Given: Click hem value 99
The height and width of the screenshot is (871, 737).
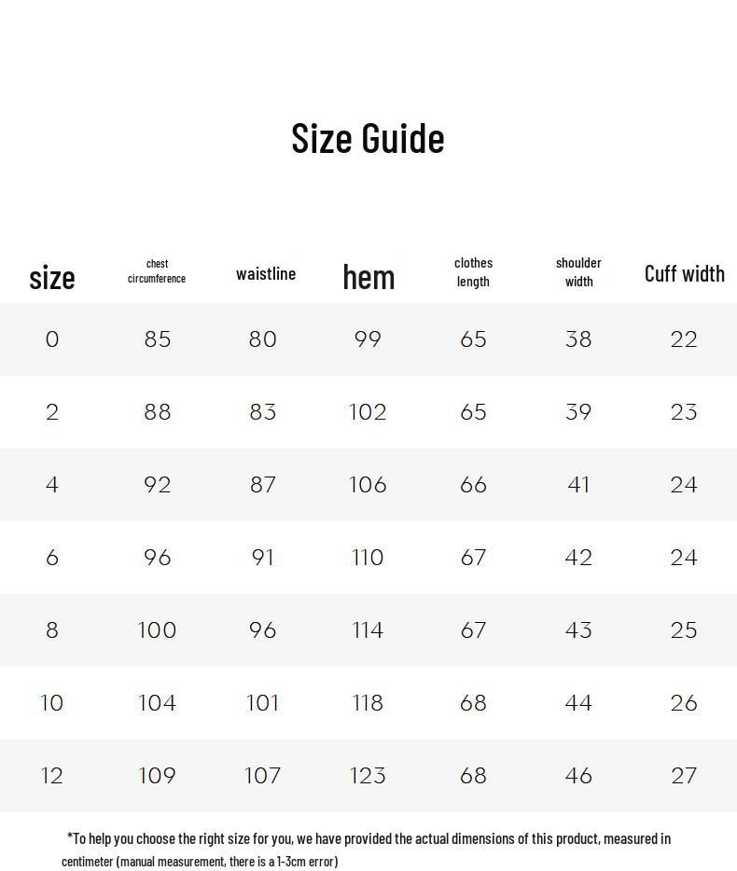Looking at the screenshot, I should tap(368, 339).
